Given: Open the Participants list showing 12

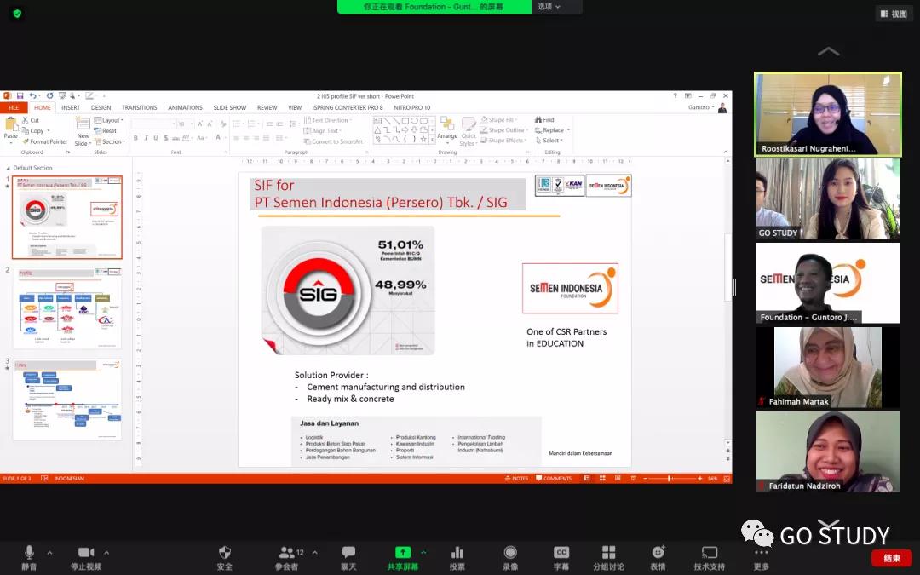Looking at the screenshot, I should tap(290, 557).
